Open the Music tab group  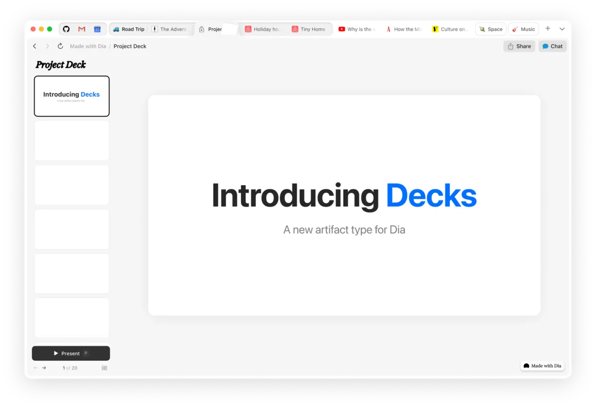[x=523, y=29]
